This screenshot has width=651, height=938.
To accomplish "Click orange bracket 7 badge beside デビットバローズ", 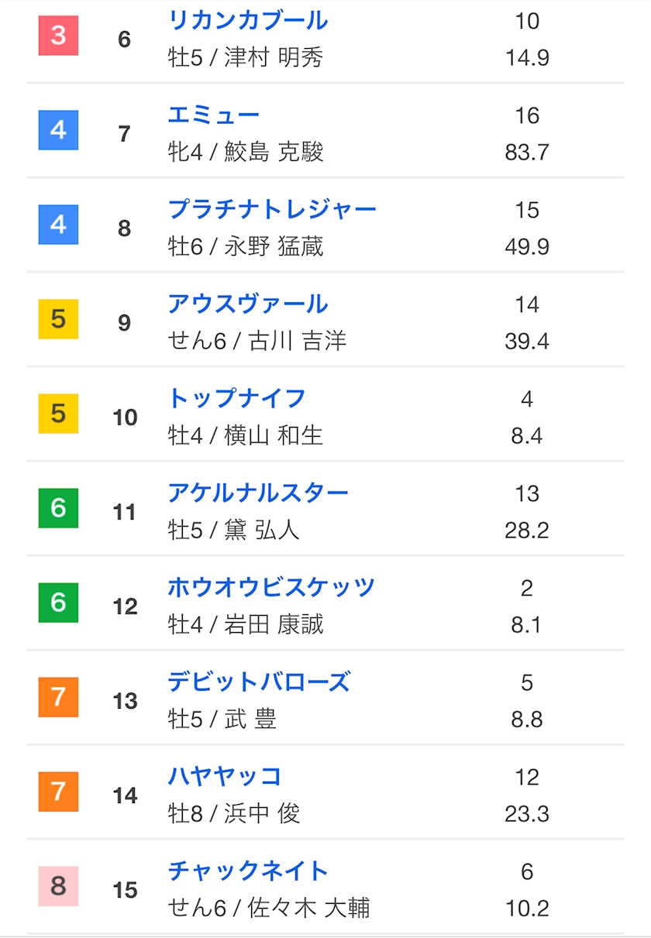I will click(x=59, y=697).
